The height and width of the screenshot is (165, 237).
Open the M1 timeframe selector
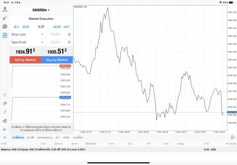(x=5, y=130)
